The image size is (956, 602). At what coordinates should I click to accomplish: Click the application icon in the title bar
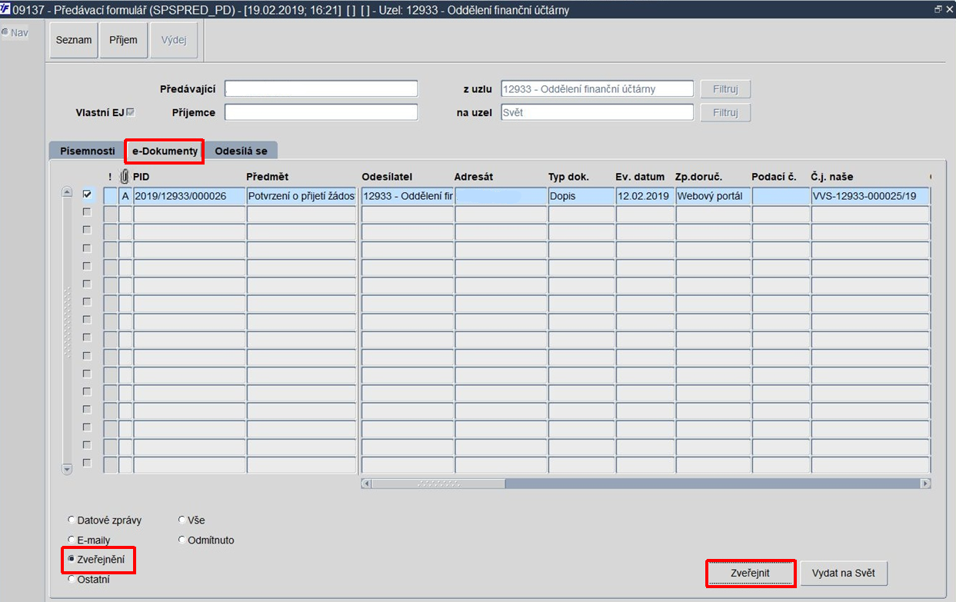point(7,8)
